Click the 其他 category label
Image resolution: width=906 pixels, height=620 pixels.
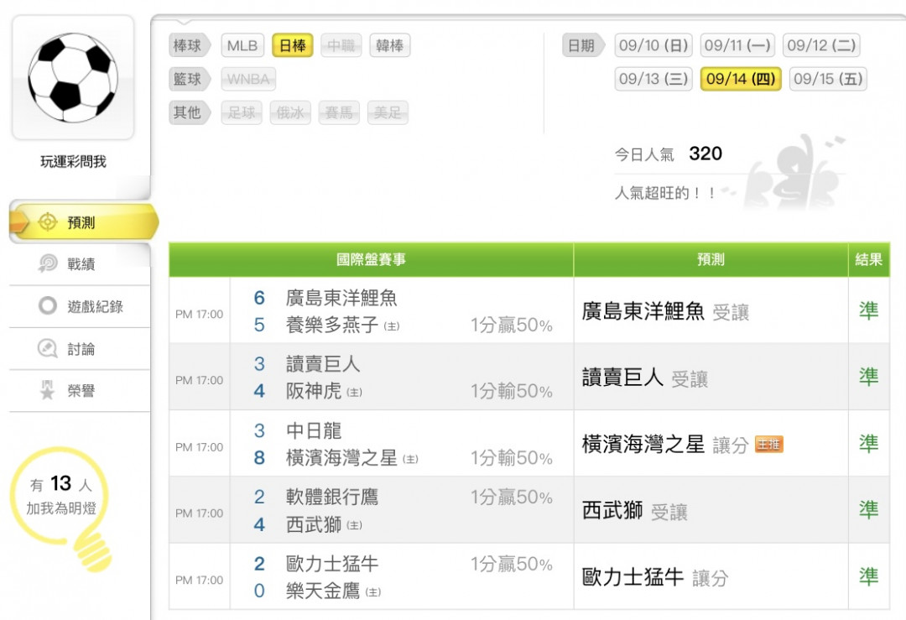click(x=189, y=112)
